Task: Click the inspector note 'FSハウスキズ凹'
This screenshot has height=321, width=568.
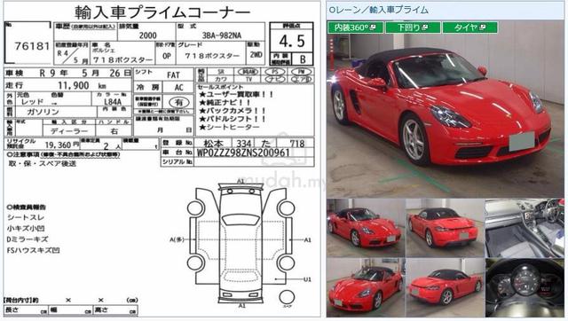Action: click(x=33, y=250)
